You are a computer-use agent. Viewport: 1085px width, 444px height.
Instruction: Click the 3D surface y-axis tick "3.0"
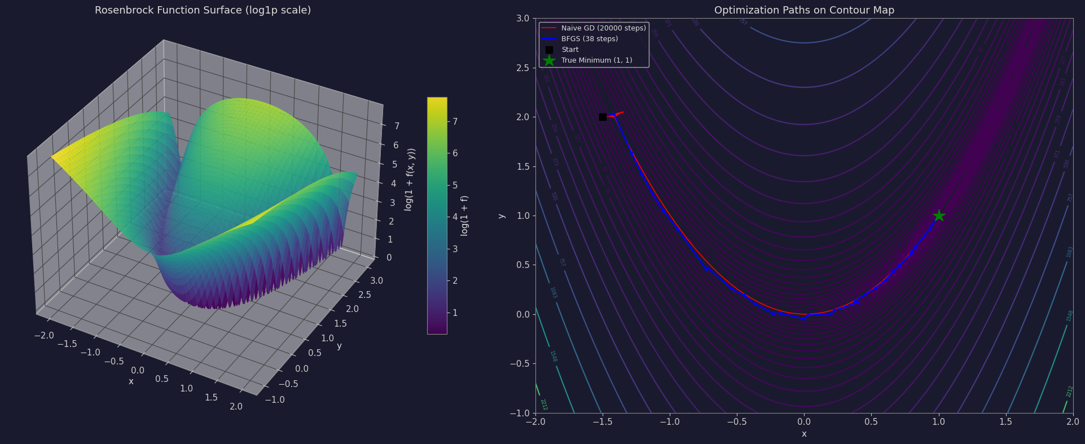pyautogui.click(x=376, y=281)
